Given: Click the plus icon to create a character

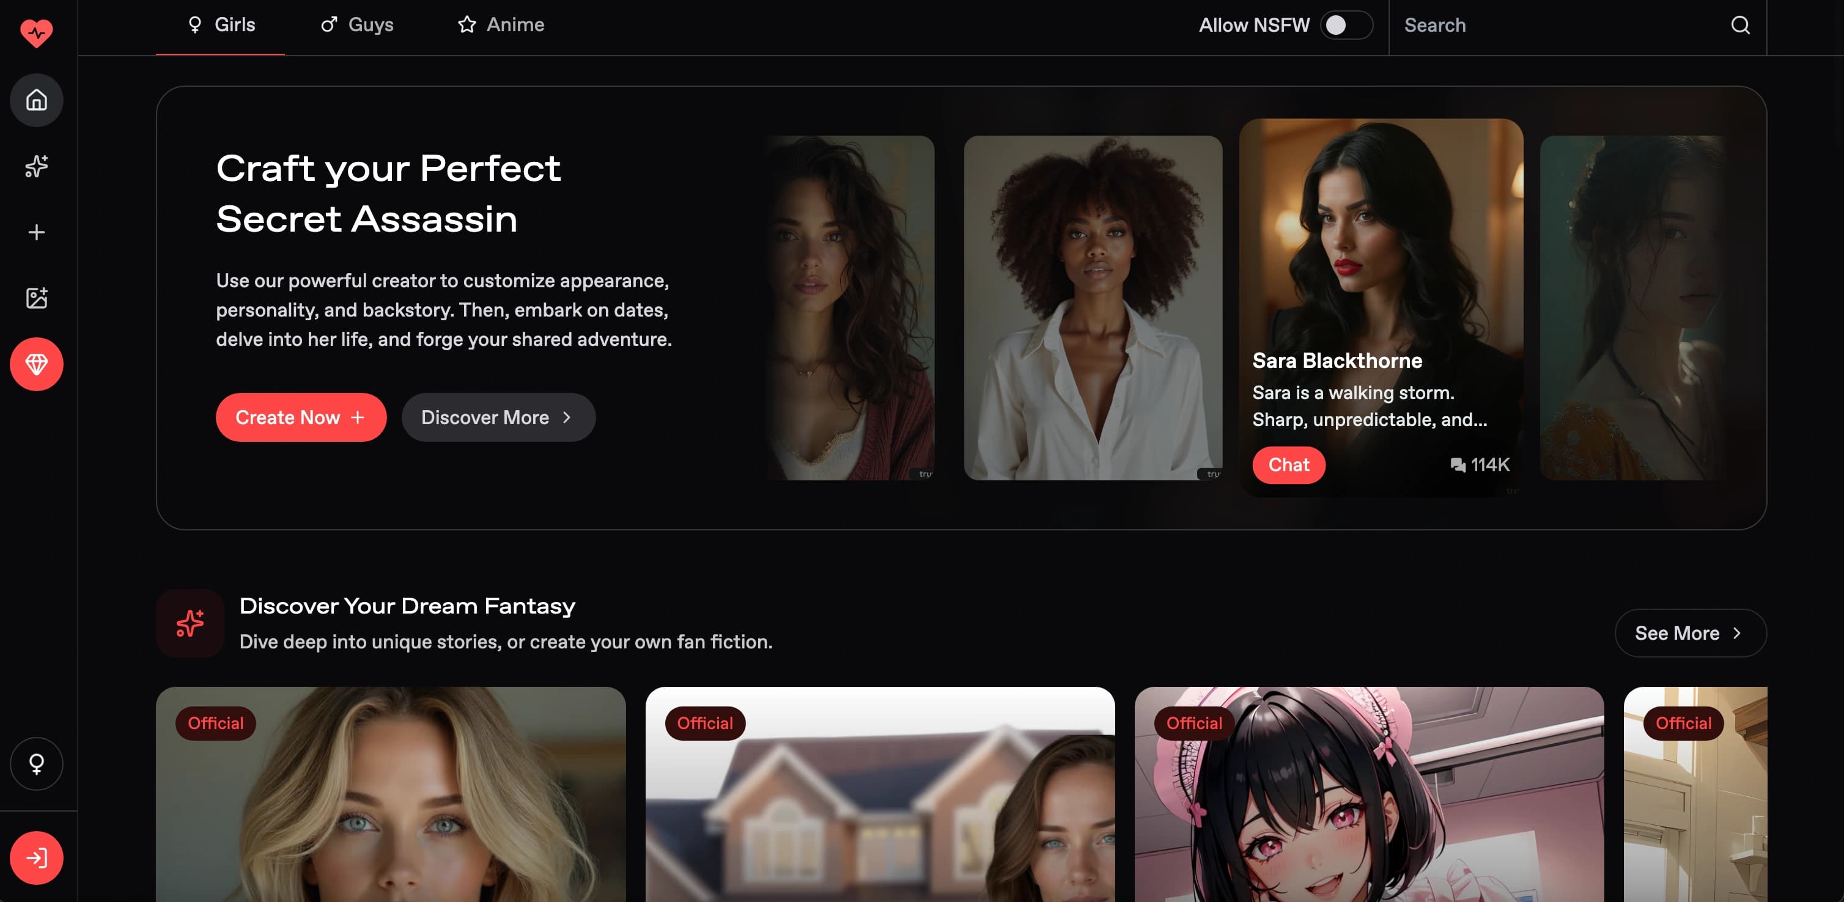Looking at the screenshot, I should click(36, 232).
